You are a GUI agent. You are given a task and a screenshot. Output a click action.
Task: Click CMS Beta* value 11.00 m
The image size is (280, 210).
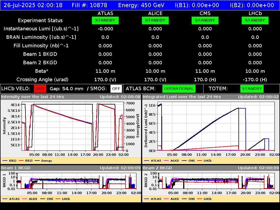click(x=205, y=71)
